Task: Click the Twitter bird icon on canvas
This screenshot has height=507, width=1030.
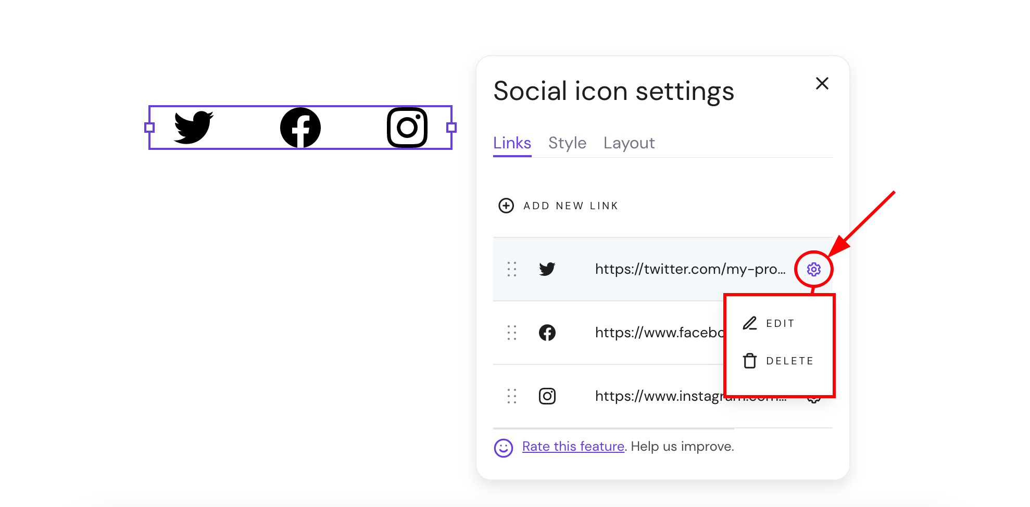Action: [193, 127]
